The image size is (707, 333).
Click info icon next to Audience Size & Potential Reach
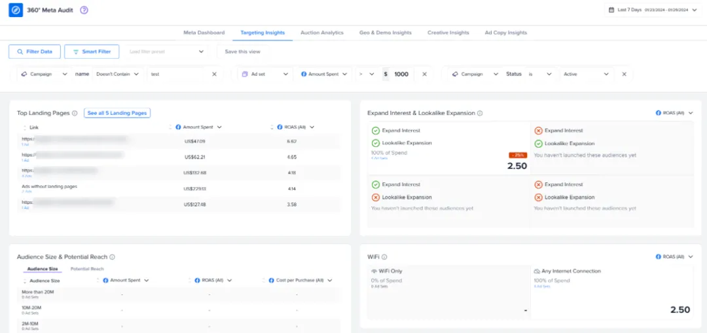click(113, 257)
